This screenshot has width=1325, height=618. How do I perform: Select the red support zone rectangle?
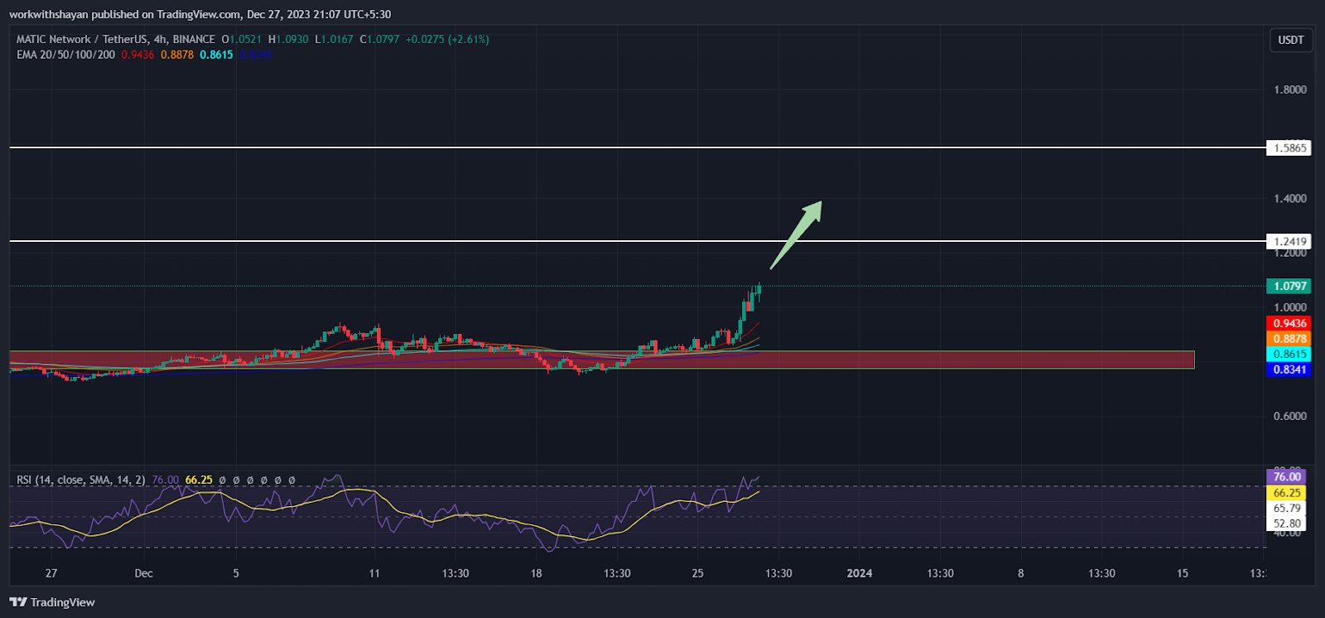tap(602, 360)
